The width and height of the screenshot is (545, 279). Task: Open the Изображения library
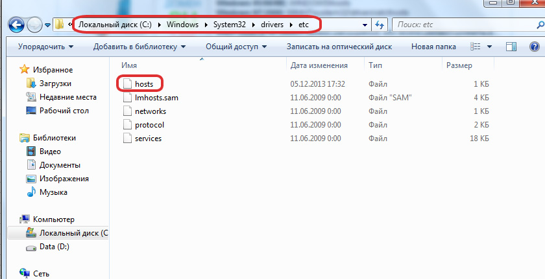pos(64,179)
